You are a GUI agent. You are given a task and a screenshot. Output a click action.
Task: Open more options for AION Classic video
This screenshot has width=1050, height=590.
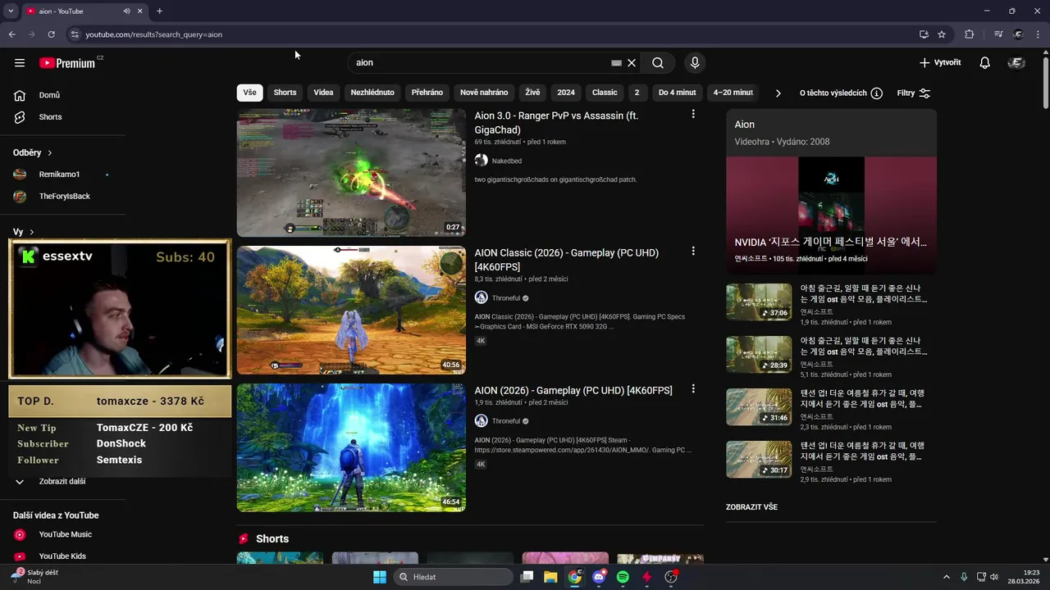point(693,252)
